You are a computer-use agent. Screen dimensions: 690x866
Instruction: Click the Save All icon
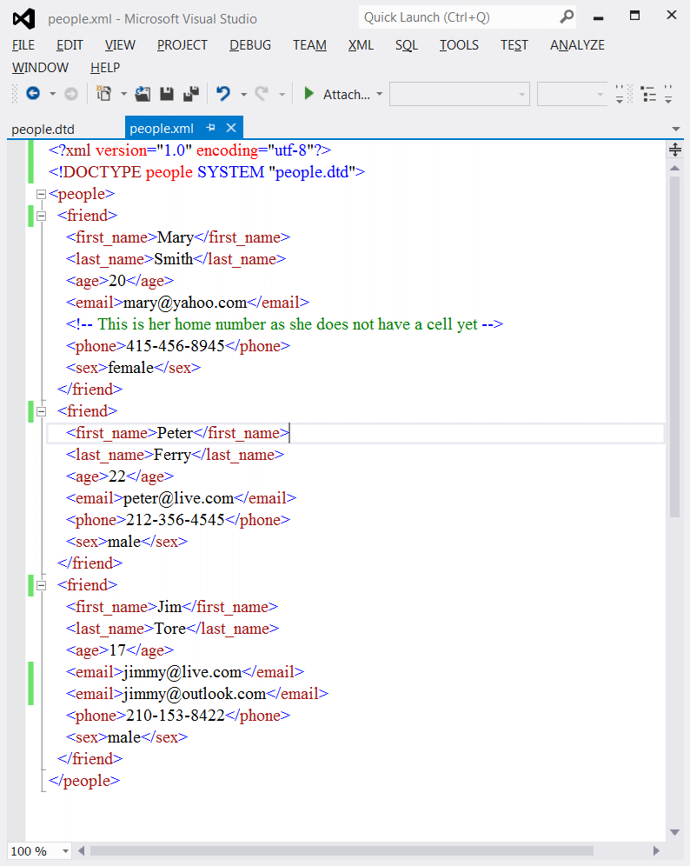tap(191, 94)
